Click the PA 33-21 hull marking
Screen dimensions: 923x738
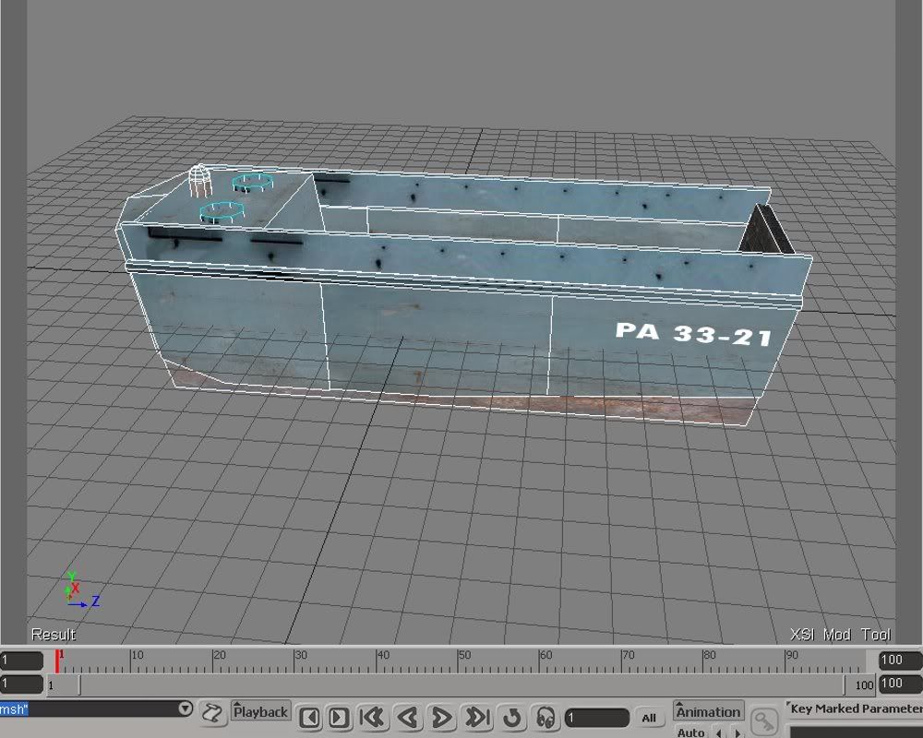(693, 334)
